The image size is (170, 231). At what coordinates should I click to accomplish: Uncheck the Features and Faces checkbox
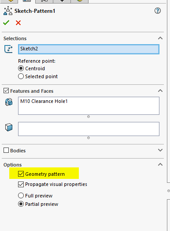tap(6, 91)
